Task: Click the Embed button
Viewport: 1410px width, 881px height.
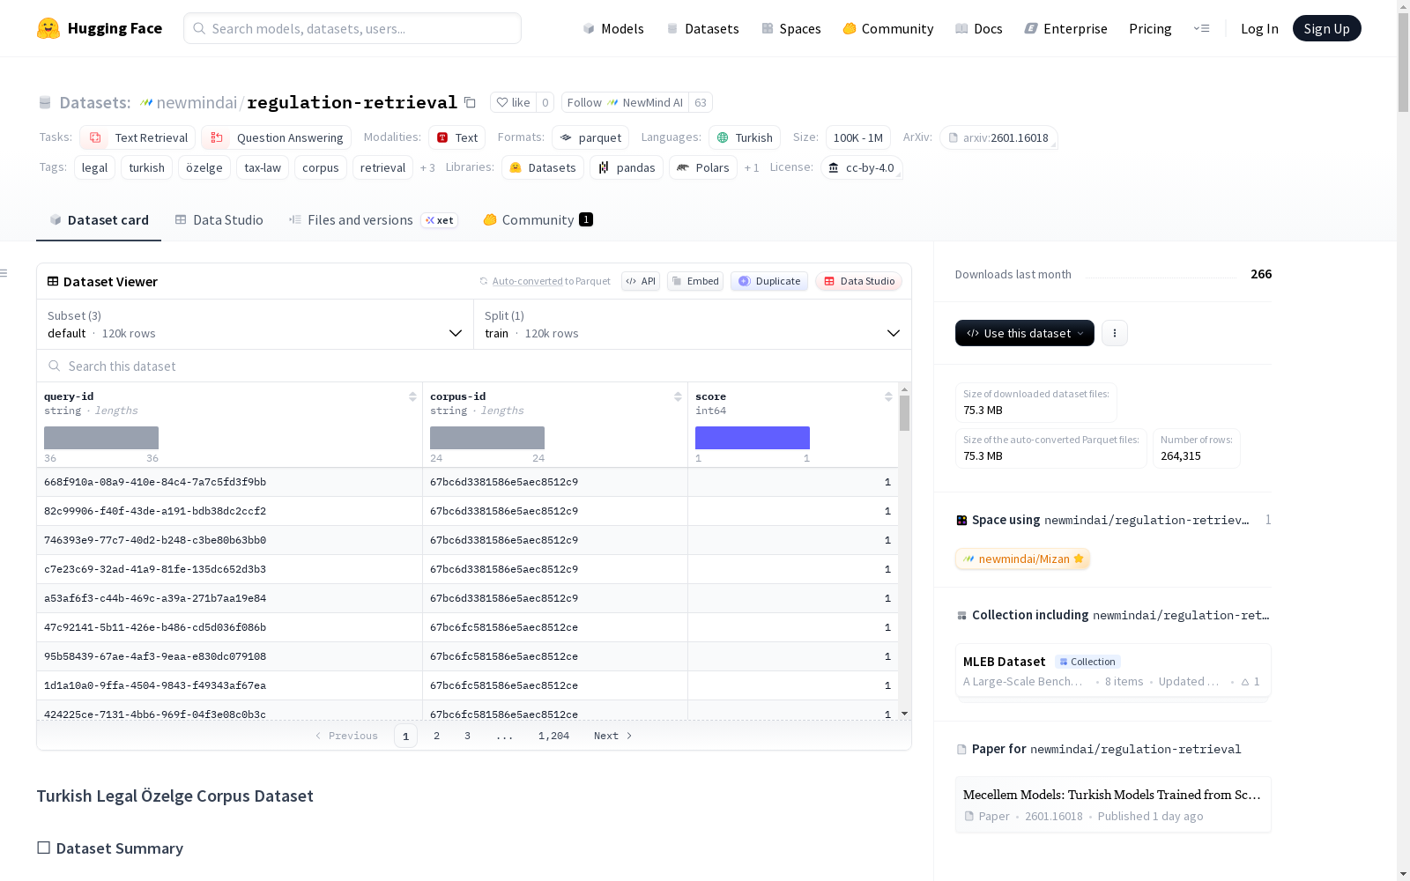Action: point(695,281)
